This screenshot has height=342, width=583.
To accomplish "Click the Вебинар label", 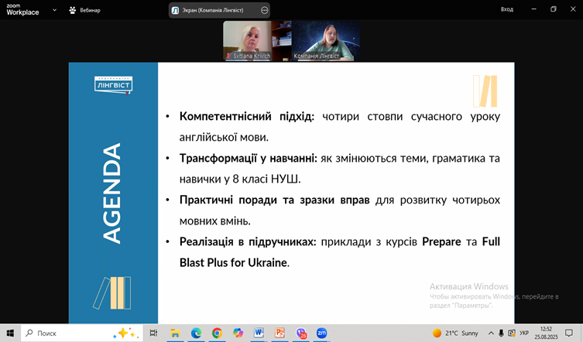I will click(x=90, y=10).
